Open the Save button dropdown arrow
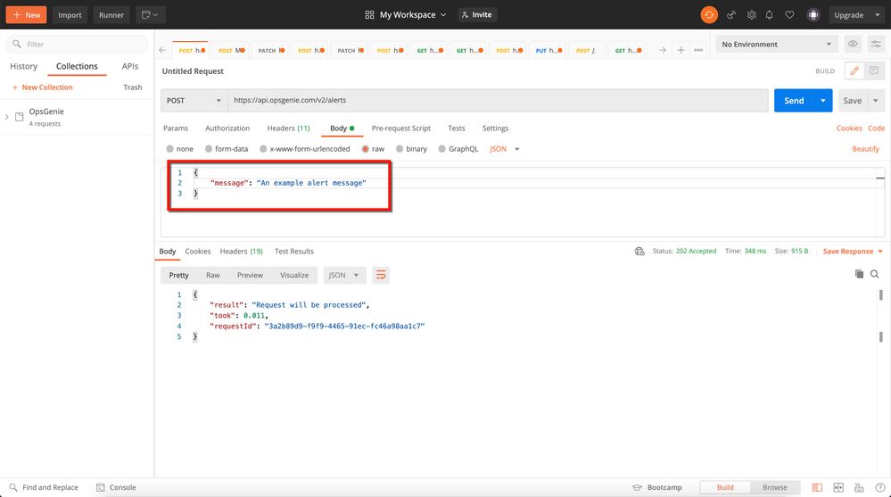This screenshot has width=891, height=497. pos(876,100)
